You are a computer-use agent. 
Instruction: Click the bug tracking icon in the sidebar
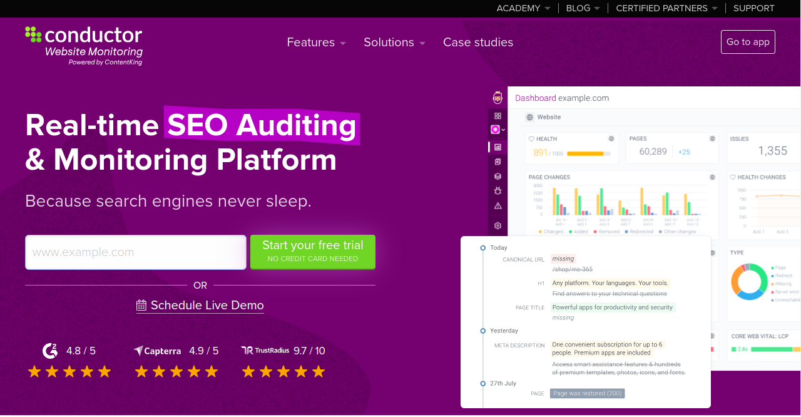(x=497, y=191)
